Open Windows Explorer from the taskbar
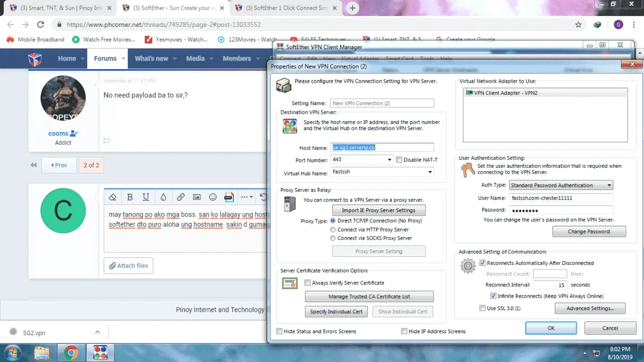The width and height of the screenshot is (644, 362). click(x=42, y=352)
